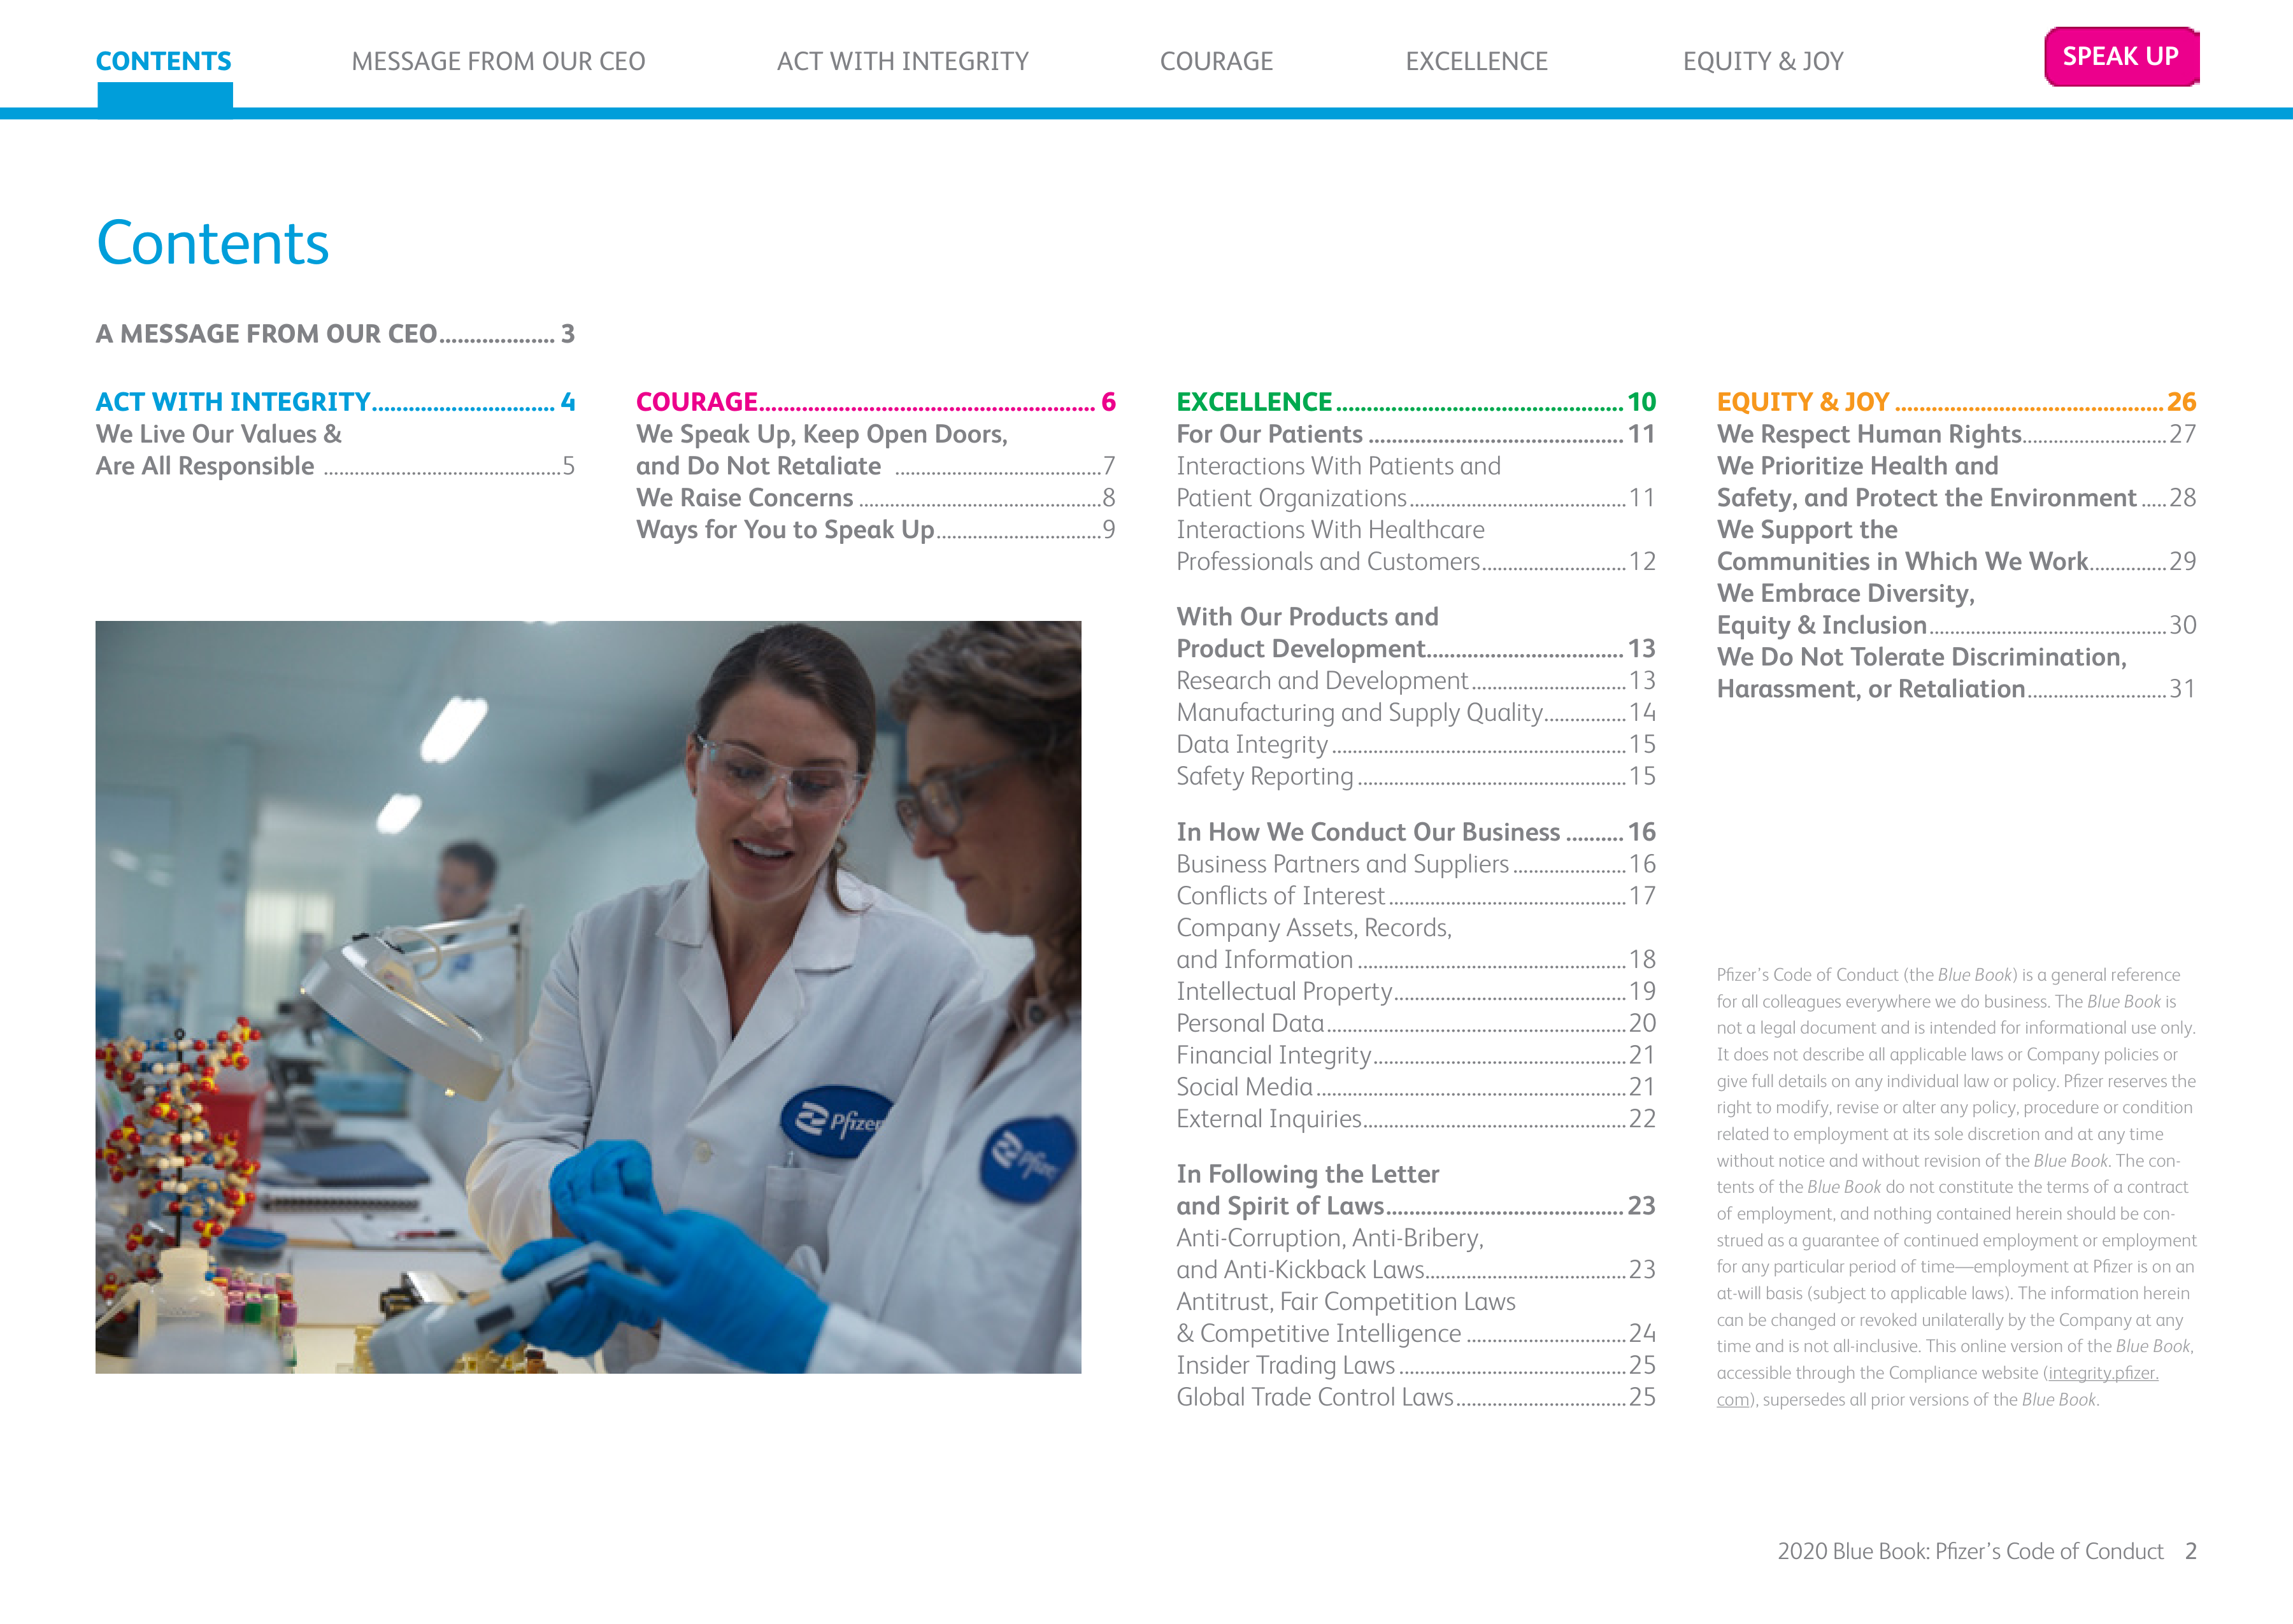Go to MESSAGE FROM OUR CEO tab
Viewport: 2293px width, 1624px height.
tap(498, 61)
